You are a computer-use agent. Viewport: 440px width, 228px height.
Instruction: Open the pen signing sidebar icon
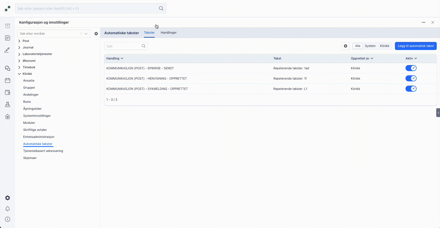(7, 50)
